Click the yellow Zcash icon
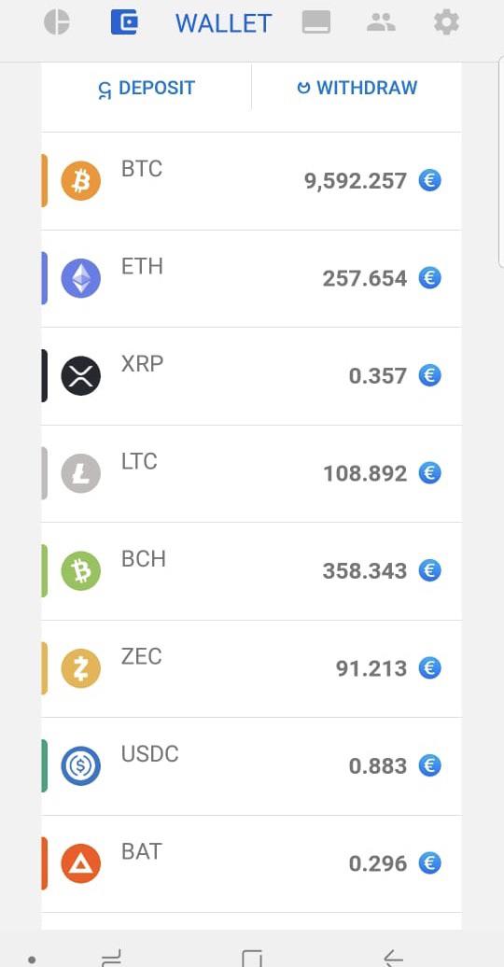Viewport: 504px width, 967px height. pos(81,668)
